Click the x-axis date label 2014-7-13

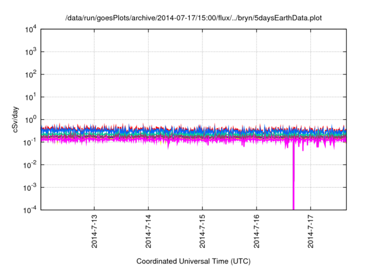[94, 231]
